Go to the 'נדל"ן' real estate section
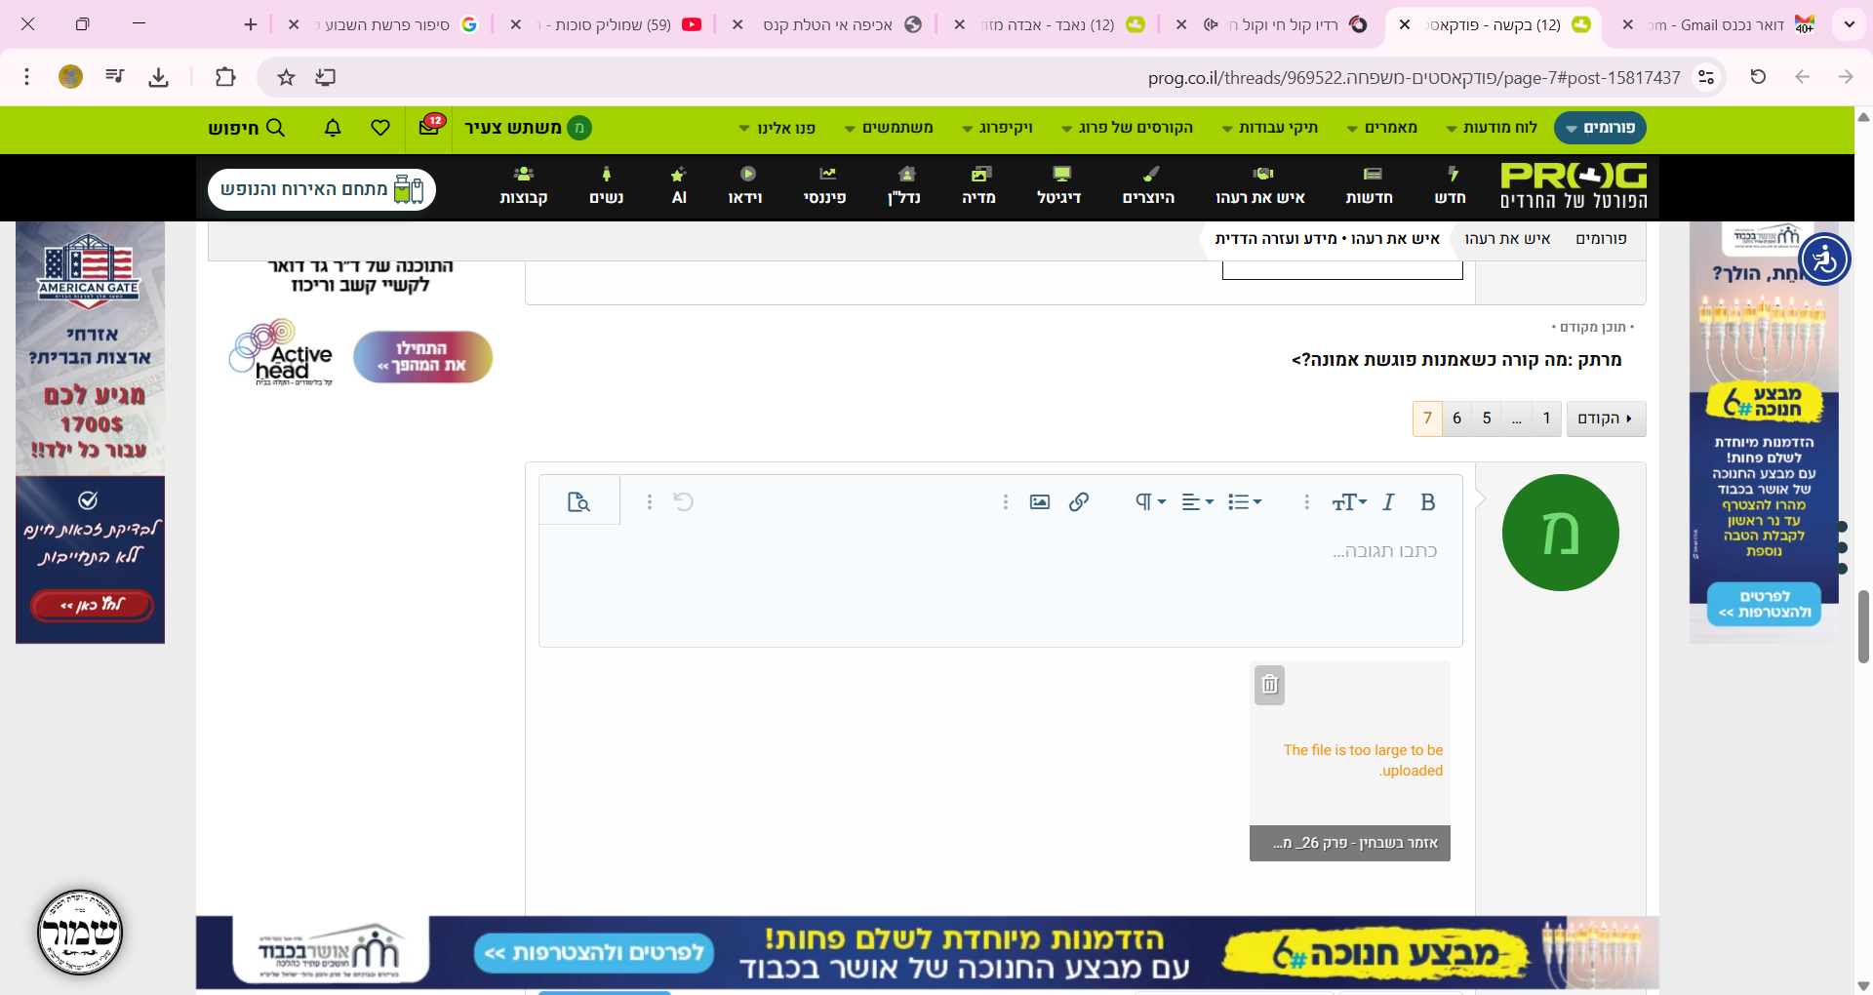Image resolution: width=1873 pixels, height=995 pixels. point(904,186)
